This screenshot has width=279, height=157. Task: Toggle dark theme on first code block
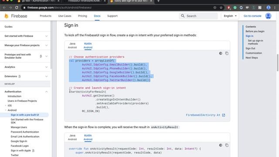point(221,53)
